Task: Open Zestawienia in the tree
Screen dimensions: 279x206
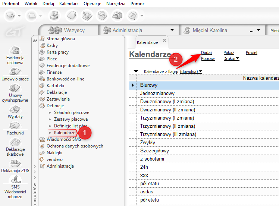Action: (x=58, y=99)
